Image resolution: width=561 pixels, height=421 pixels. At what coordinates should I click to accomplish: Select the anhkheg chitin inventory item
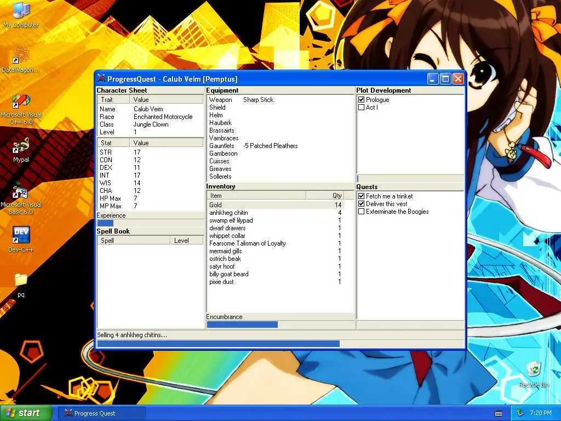(276, 213)
